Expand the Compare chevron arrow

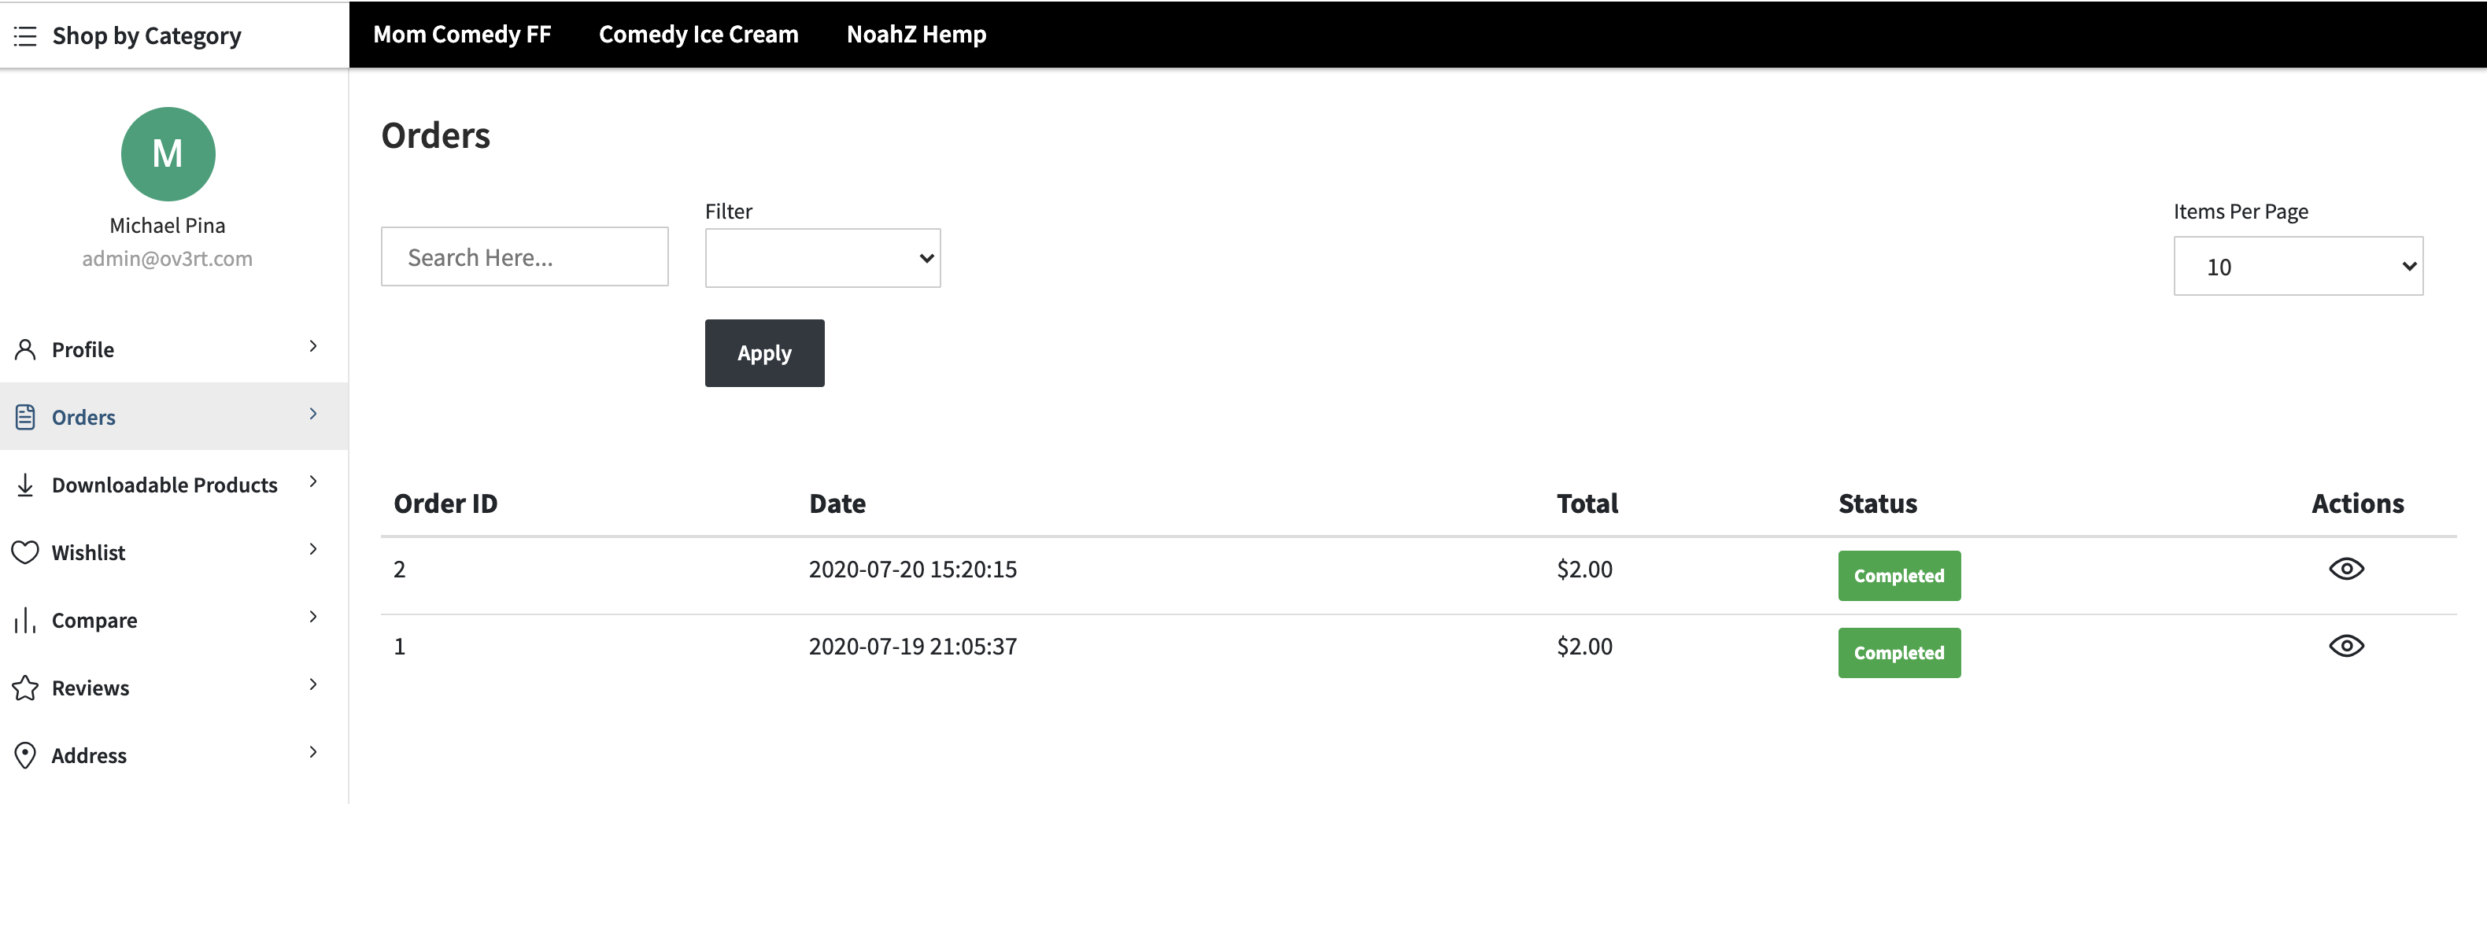coord(312,615)
